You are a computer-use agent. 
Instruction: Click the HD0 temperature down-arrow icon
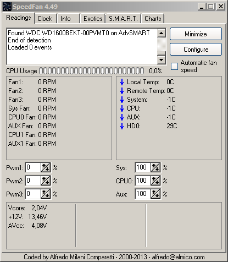[x=122, y=126]
